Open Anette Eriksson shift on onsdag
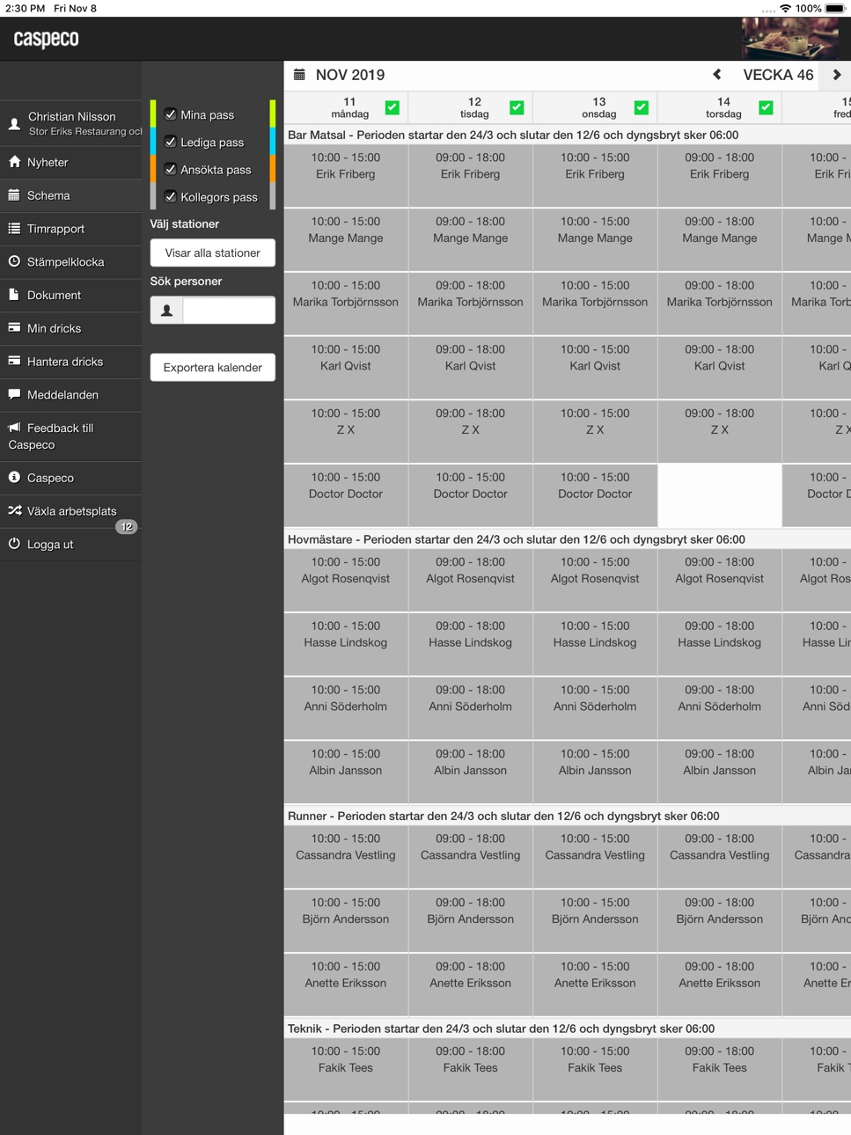This screenshot has width=851, height=1135. point(595,985)
